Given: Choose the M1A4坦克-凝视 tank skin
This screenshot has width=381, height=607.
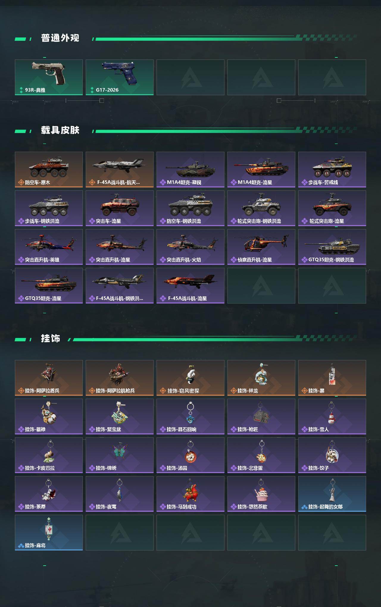Looking at the screenshot, I should pyautogui.click(x=190, y=170).
